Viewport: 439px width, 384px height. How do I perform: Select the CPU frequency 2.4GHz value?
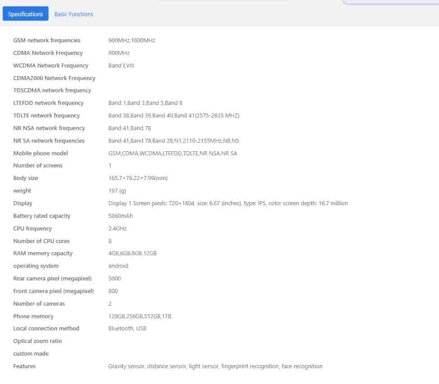[x=117, y=229]
